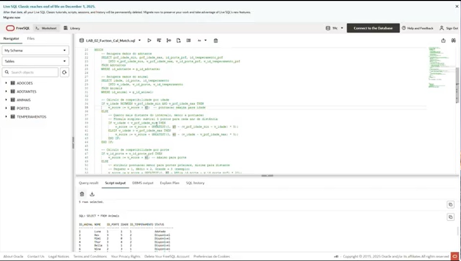
Task: Clear script output with trash icon
Action: click(x=82, y=194)
